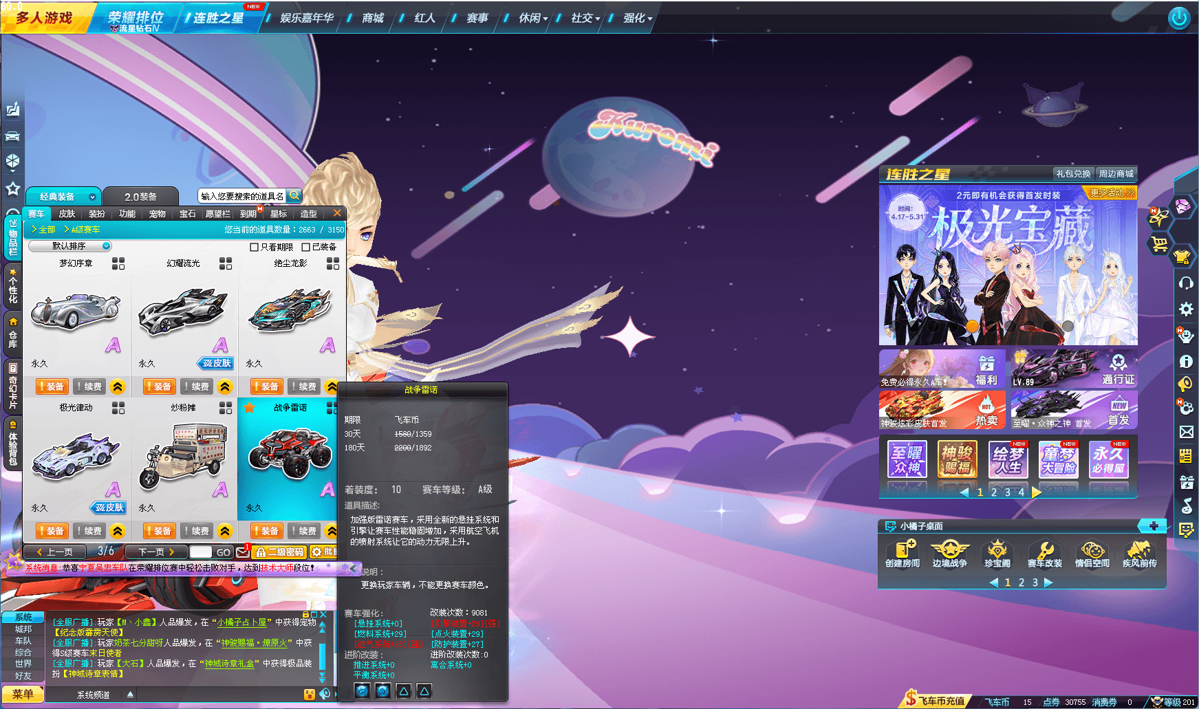Toggle favorite star on 战争雷诺
The image size is (1199, 709).
point(249,407)
